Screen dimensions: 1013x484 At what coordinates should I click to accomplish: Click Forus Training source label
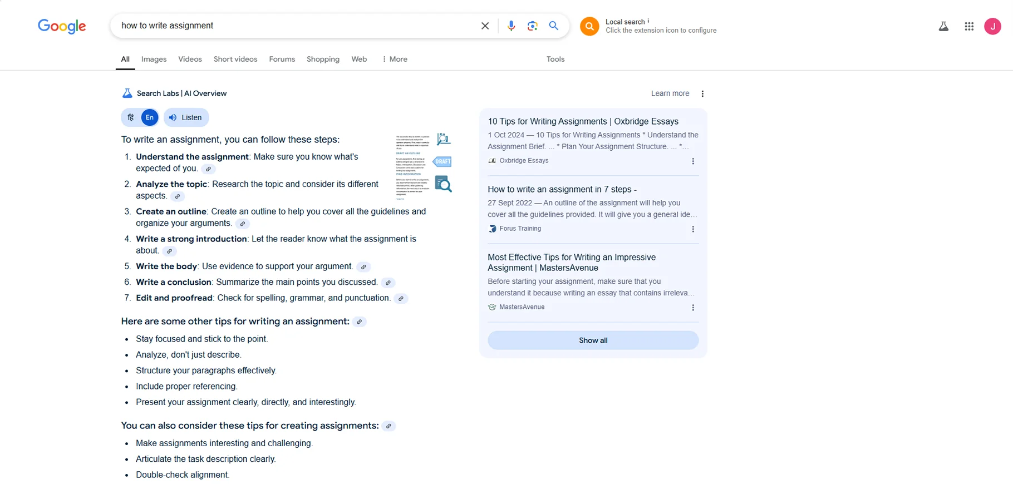[x=520, y=229]
